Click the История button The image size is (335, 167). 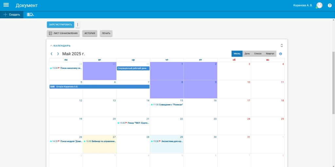click(90, 33)
